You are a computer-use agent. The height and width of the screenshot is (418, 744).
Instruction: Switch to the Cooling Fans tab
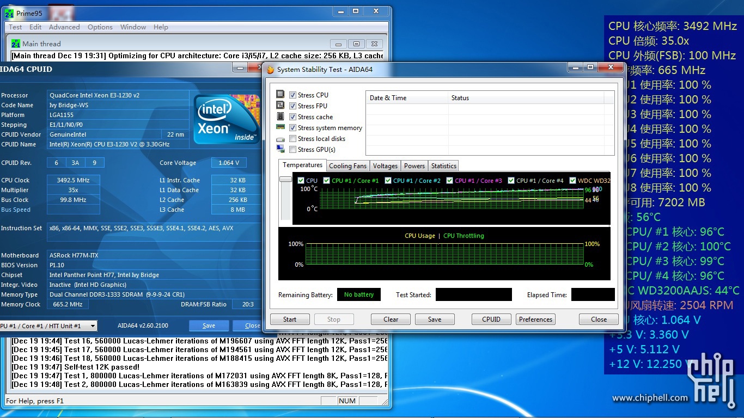pos(347,166)
